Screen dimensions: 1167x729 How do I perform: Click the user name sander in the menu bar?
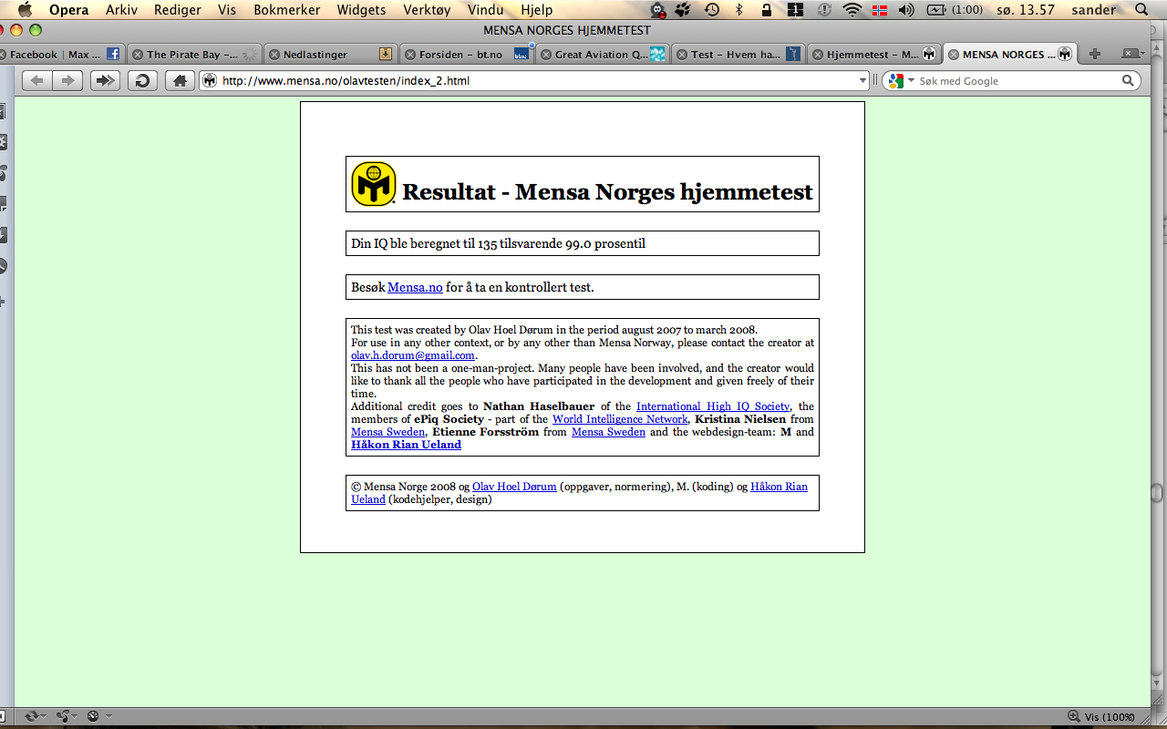[1094, 10]
